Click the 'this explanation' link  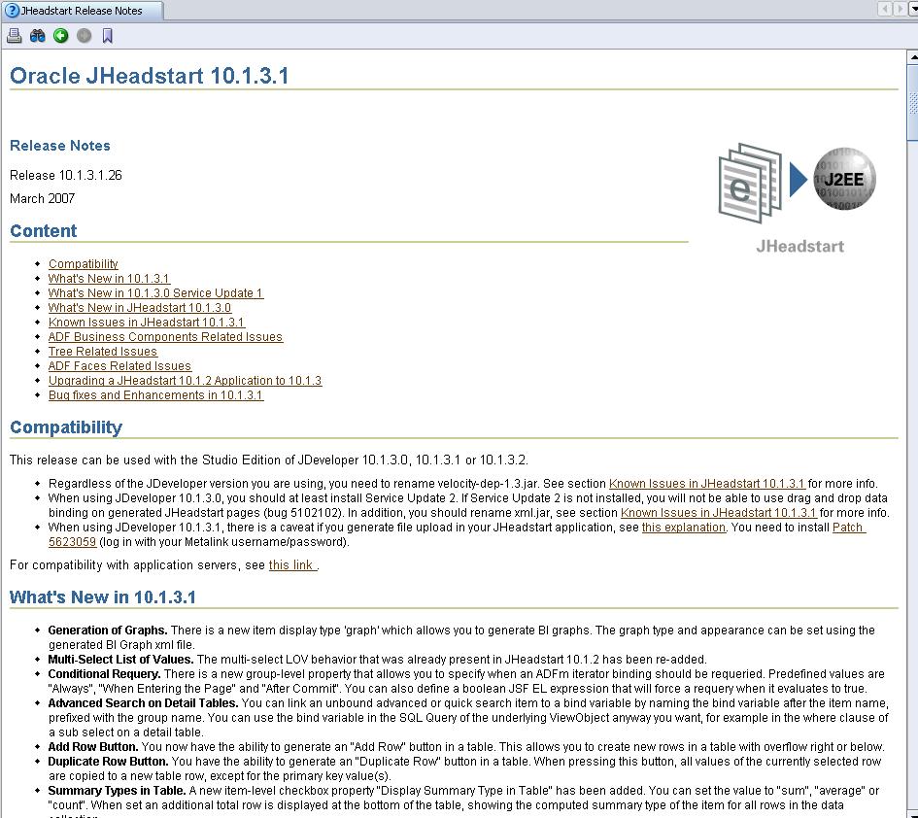tap(683, 528)
